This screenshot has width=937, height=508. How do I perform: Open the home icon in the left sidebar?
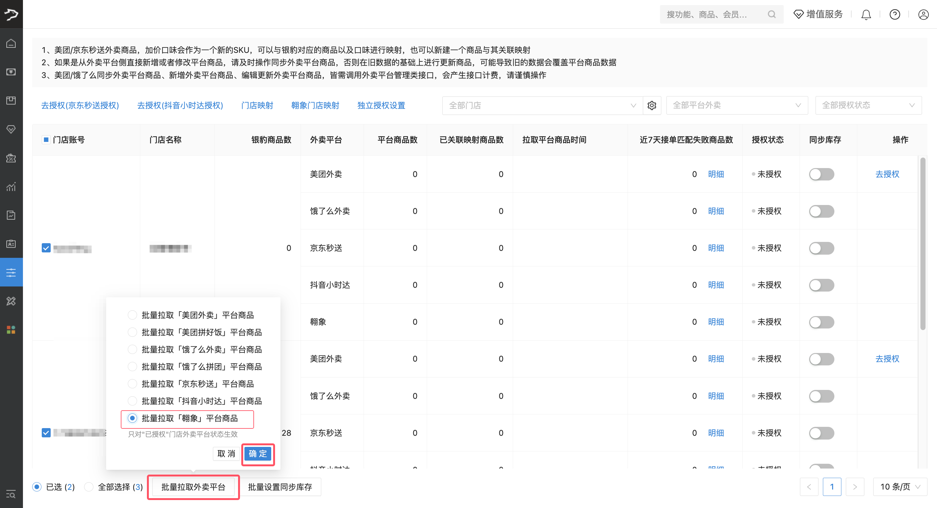coord(11,43)
